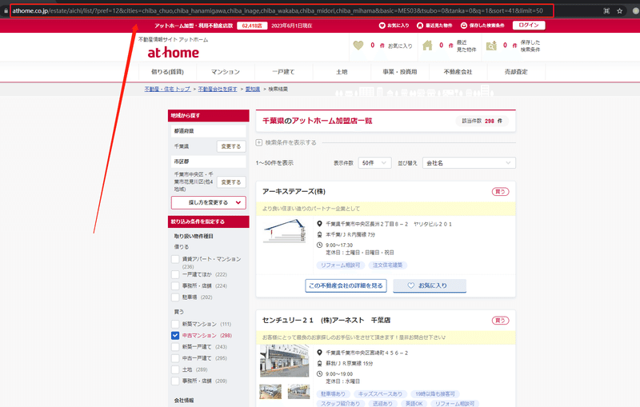This screenshot has height=407, width=640.
Task: Click clock icon beside 9:00～19:00 hours
Action: point(319,374)
